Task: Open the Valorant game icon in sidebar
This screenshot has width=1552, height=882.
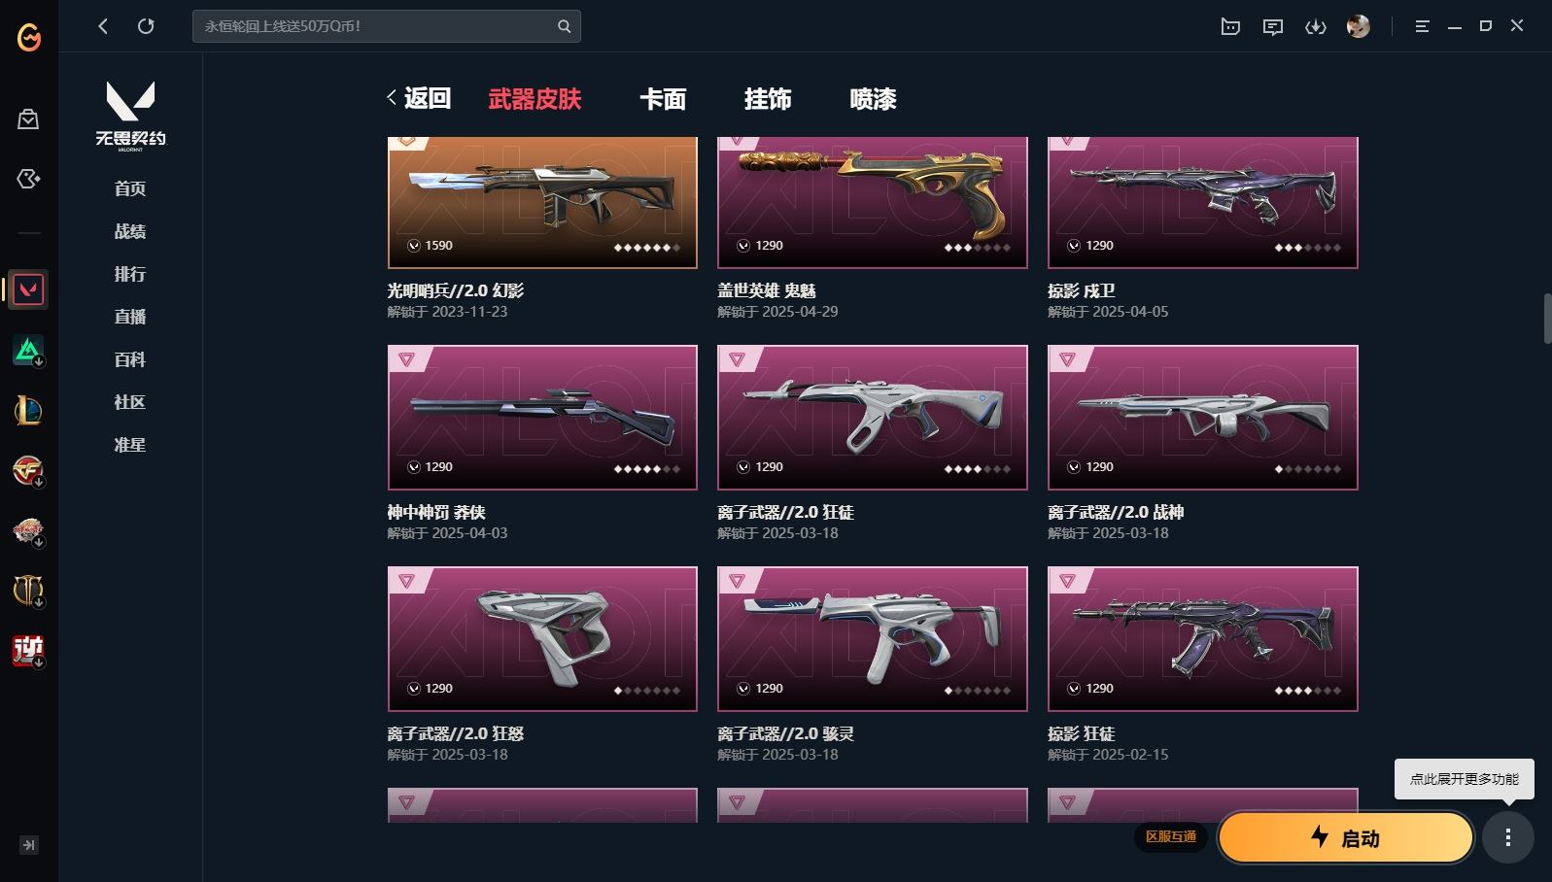Action: (x=28, y=289)
